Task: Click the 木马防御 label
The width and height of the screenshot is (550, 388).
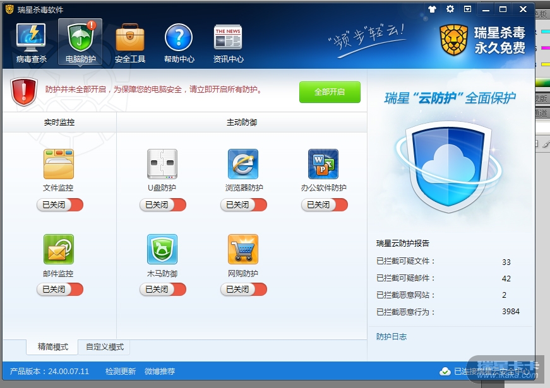Action: (x=162, y=273)
